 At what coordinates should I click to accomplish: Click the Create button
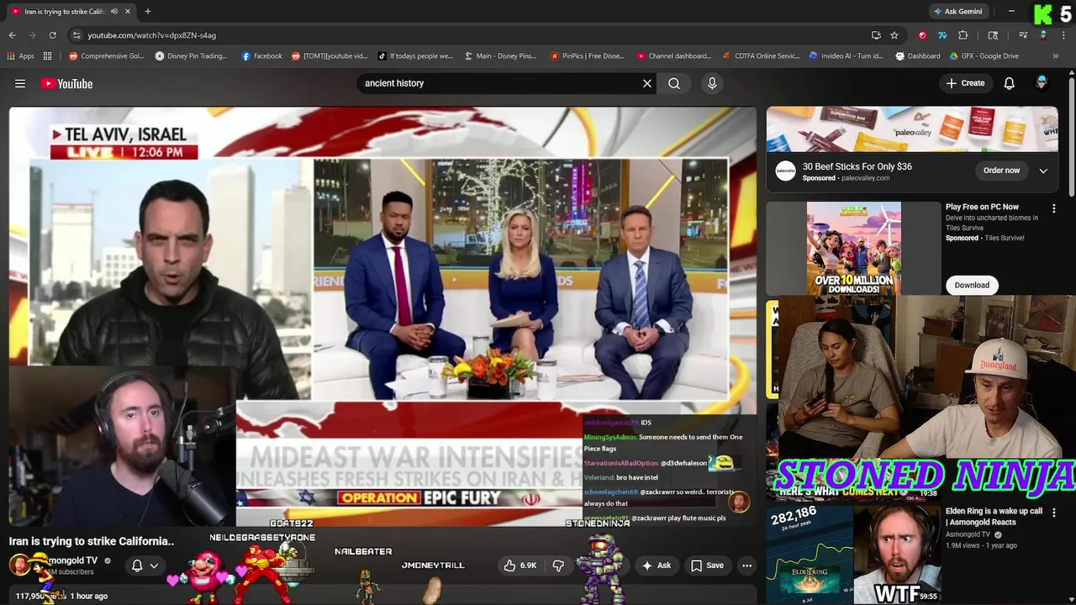pyautogui.click(x=965, y=83)
